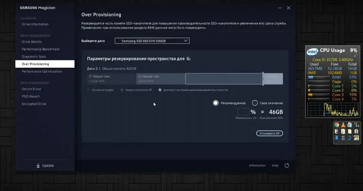Screen dimensions: 363x191
Task: Click the percent value input box
Action: (x=243, y=112)
